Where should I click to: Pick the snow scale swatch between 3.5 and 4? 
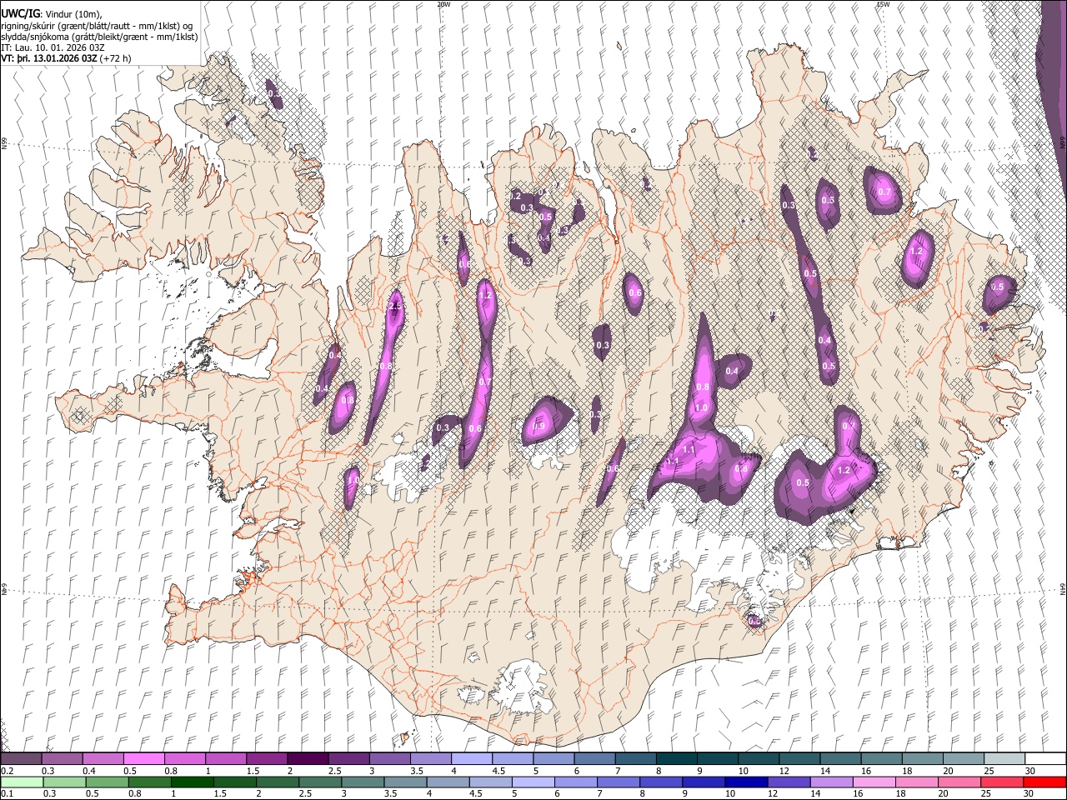coord(430,758)
